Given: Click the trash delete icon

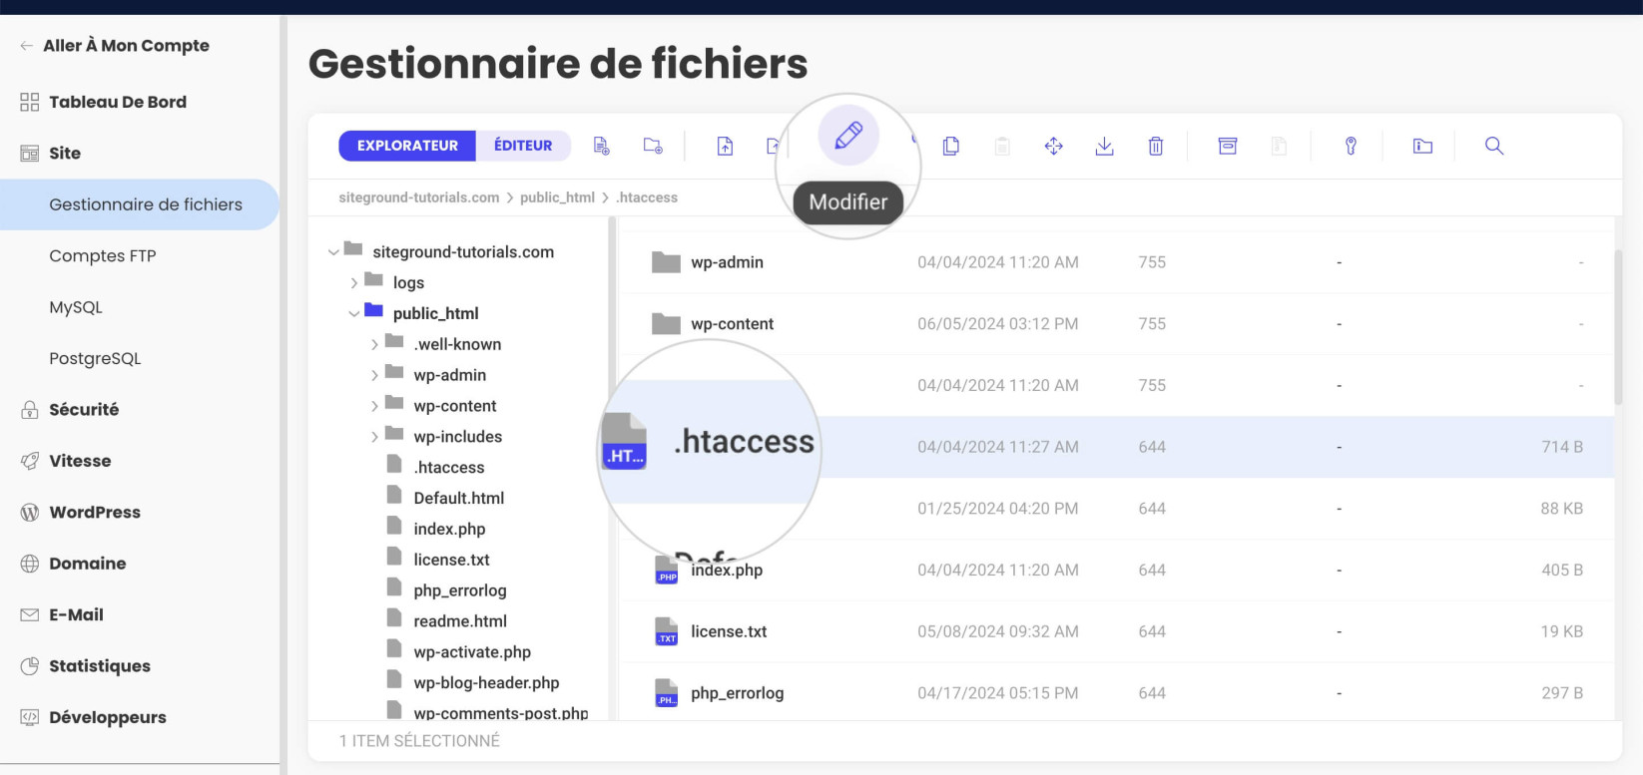Looking at the screenshot, I should (x=1156, y=146).
